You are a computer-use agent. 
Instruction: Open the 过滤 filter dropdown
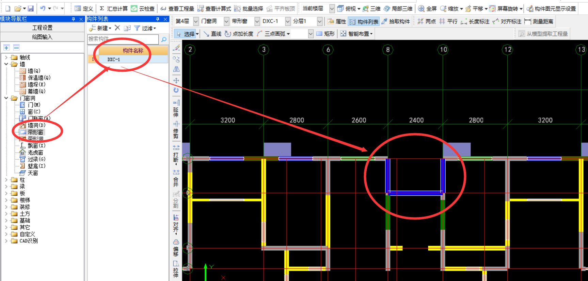pos(155,28)
